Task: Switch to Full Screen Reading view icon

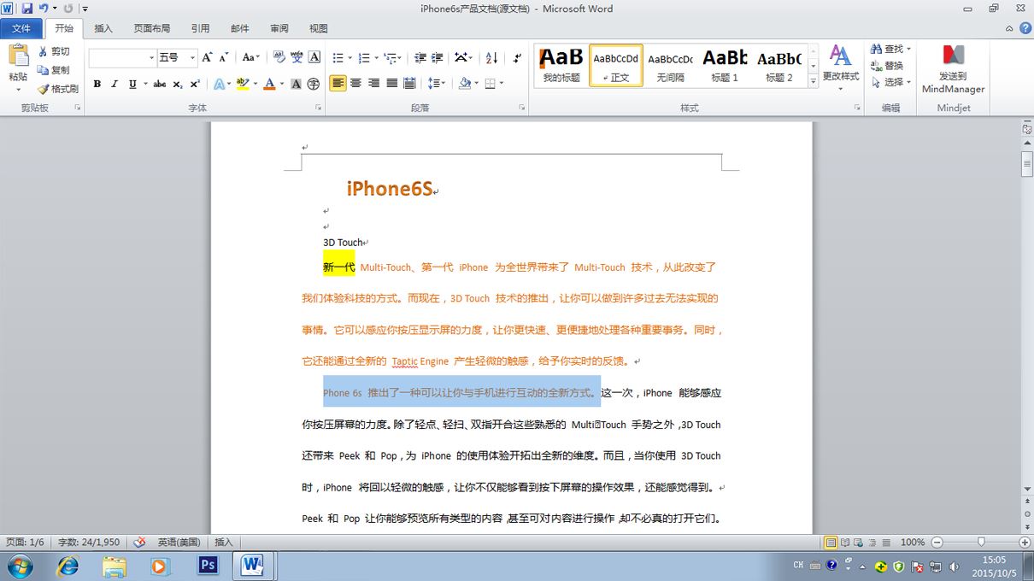Action: (845, 543)
